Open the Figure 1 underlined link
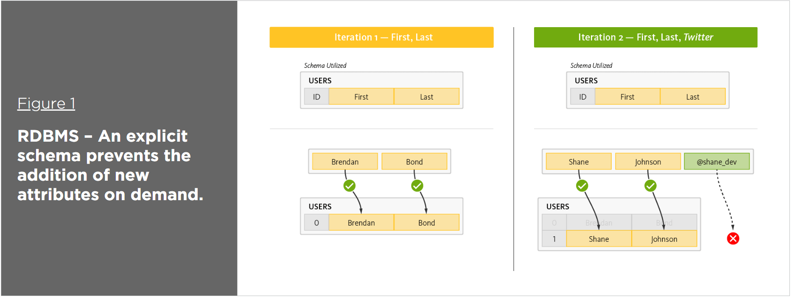 [x=46, y=103]
